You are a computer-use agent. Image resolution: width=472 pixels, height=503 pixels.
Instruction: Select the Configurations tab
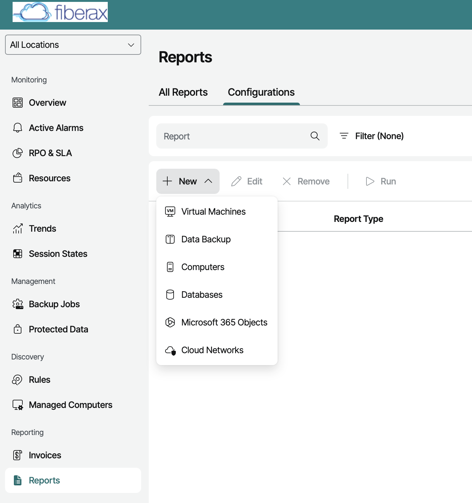[261, 92]
